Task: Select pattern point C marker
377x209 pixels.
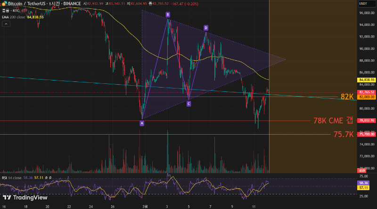Action: (188, 104)
